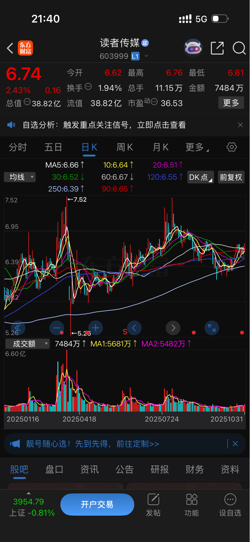Open the 更多 chart period dropdown
This screenshot has width=250, height=542.
(197, 147)
